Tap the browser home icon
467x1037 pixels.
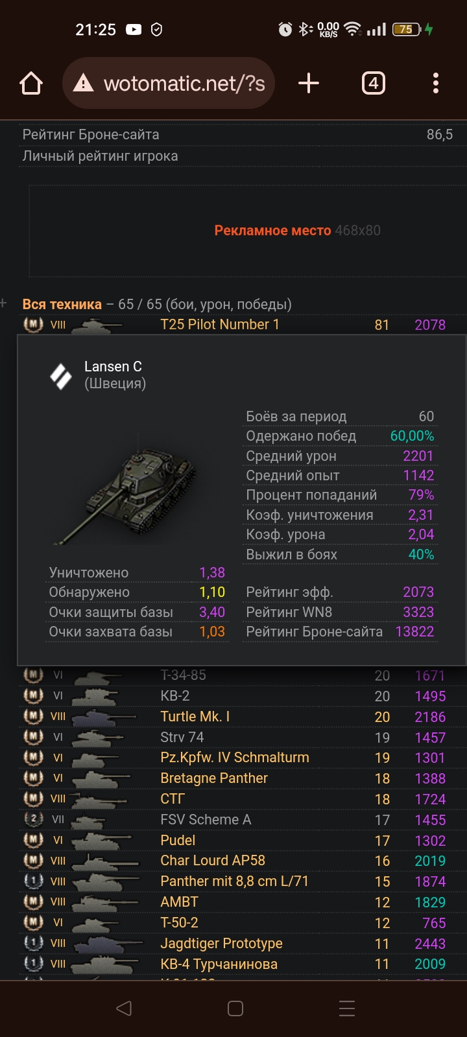pyautogui.click(x=31, y=84)
